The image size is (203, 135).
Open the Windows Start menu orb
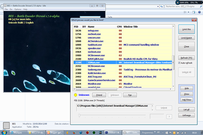point(4,132)
